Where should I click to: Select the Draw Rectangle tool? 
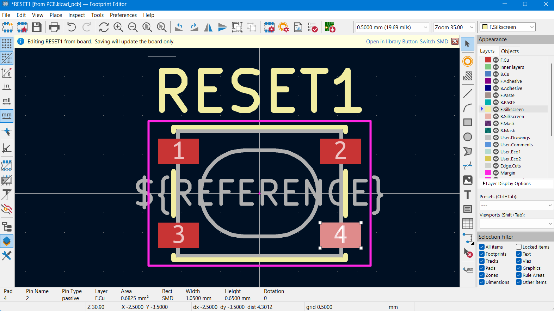click(468, 122)
